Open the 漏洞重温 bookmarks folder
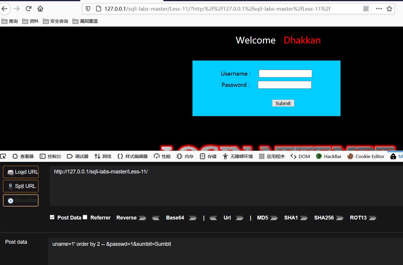This screenshot has height=265, width=403. pyautogui.click(x=85, y=21)
